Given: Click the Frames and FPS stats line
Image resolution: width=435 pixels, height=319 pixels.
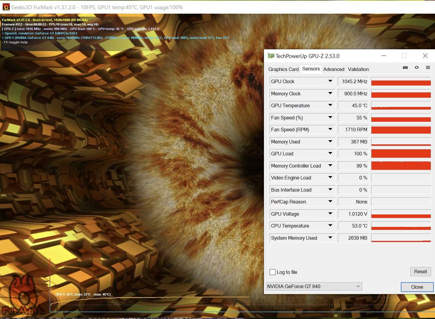Looking at the screenshot, I should click(x=50, y=24).
